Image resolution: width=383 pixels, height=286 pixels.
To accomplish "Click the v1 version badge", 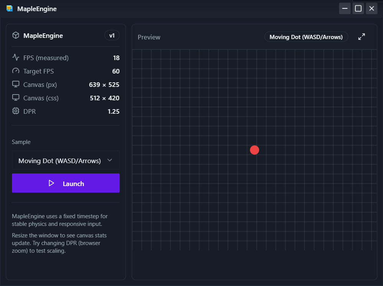I will [x=112, y=36].
